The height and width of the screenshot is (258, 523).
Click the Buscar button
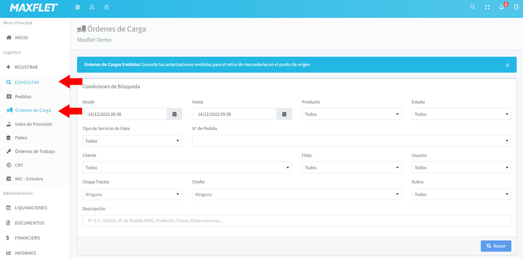click(496, 246)
